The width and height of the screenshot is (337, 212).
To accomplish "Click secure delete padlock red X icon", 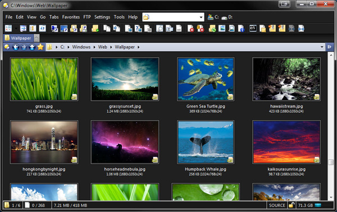I will pos(201,29).
